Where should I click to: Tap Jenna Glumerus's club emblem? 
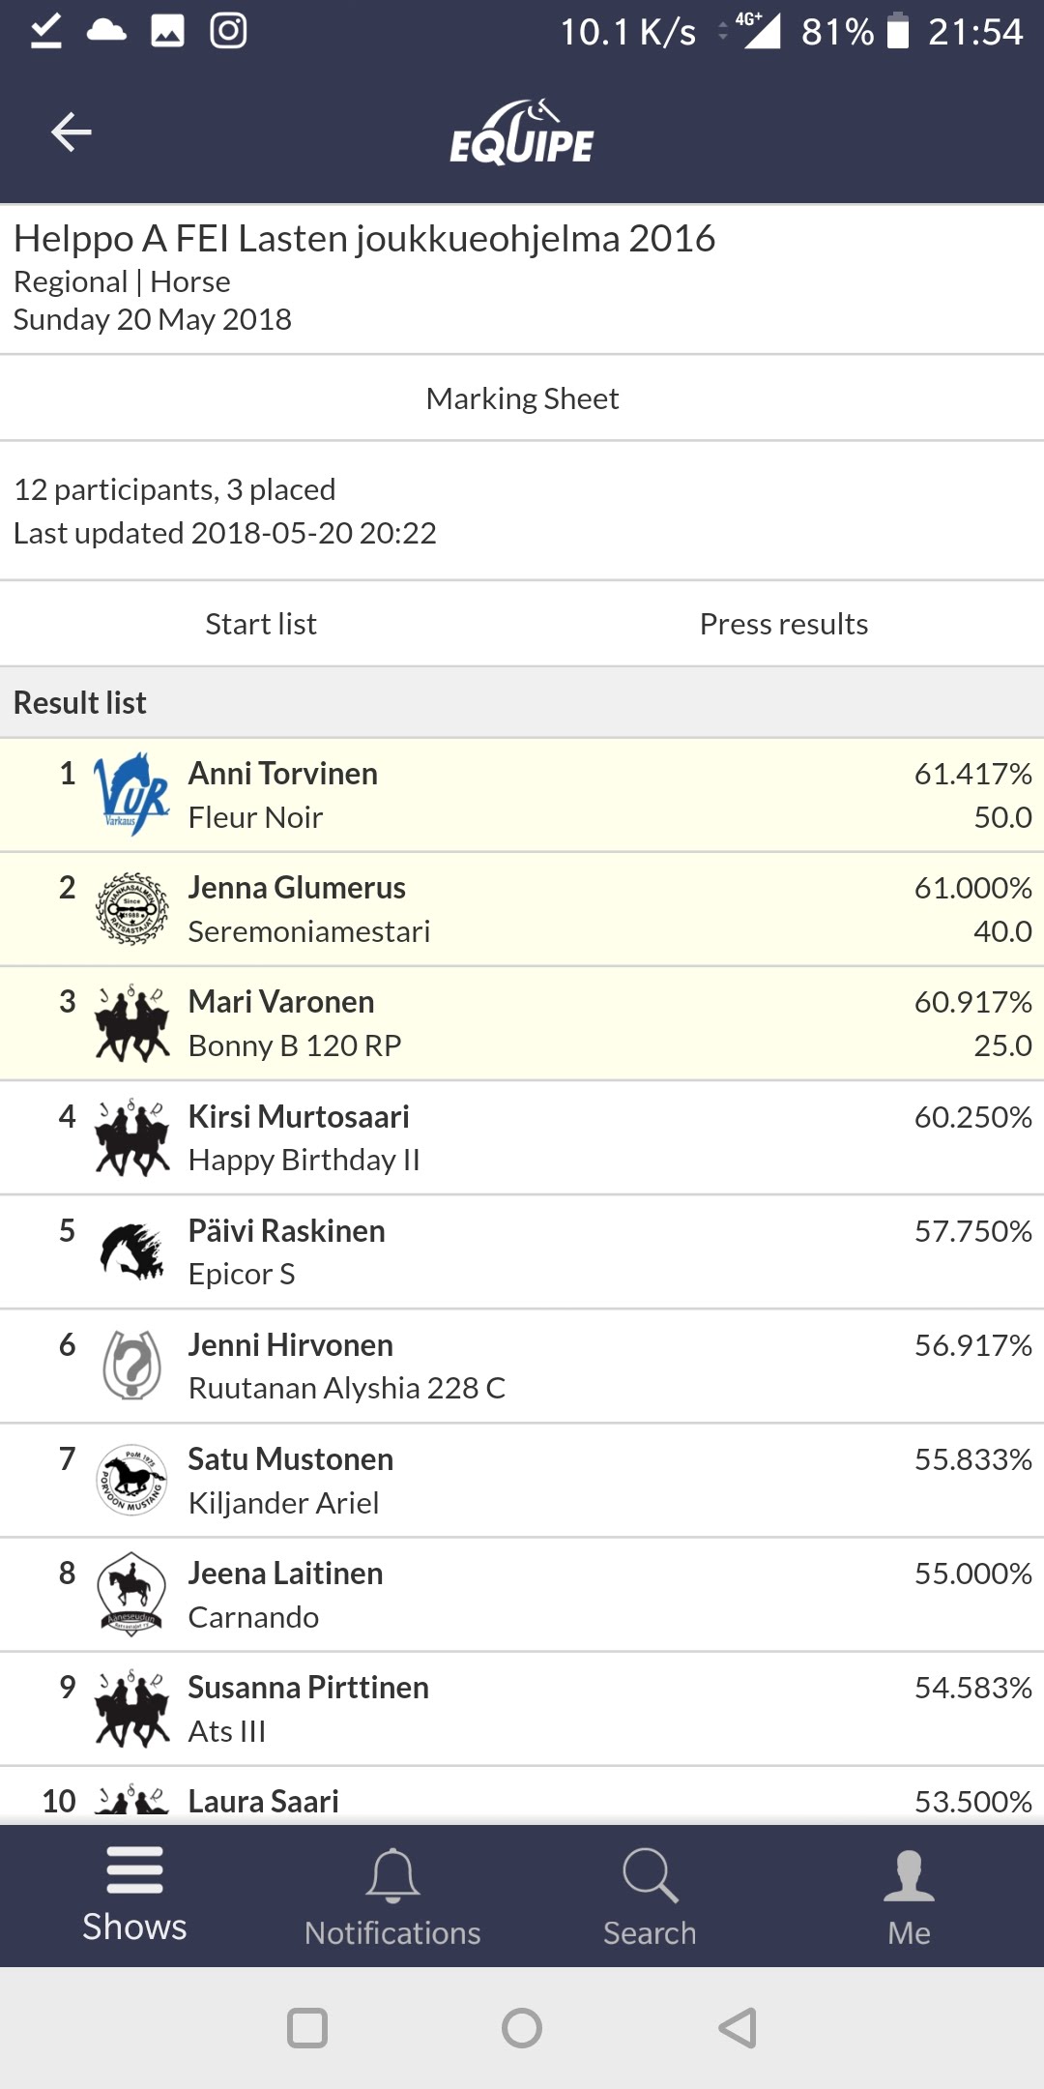pyautogui.click(x=132, y=909)
